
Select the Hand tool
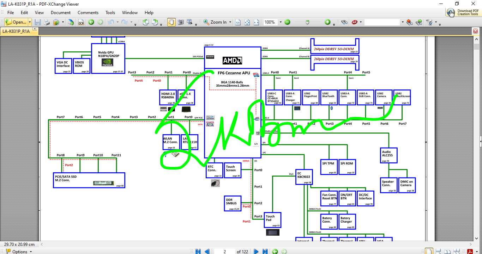coord(171,22)
